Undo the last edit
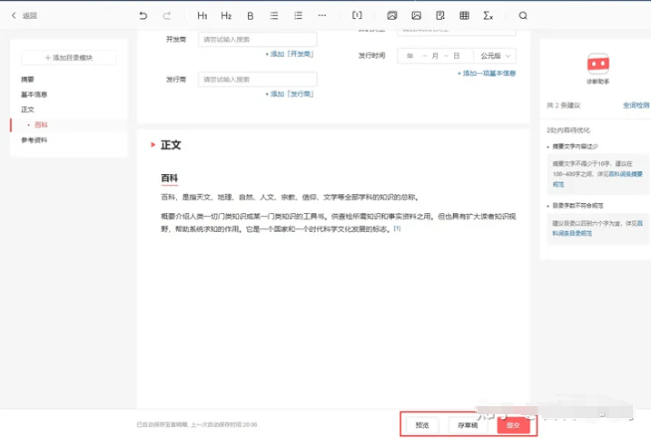 pyautogui.click(x=143, y=16)
